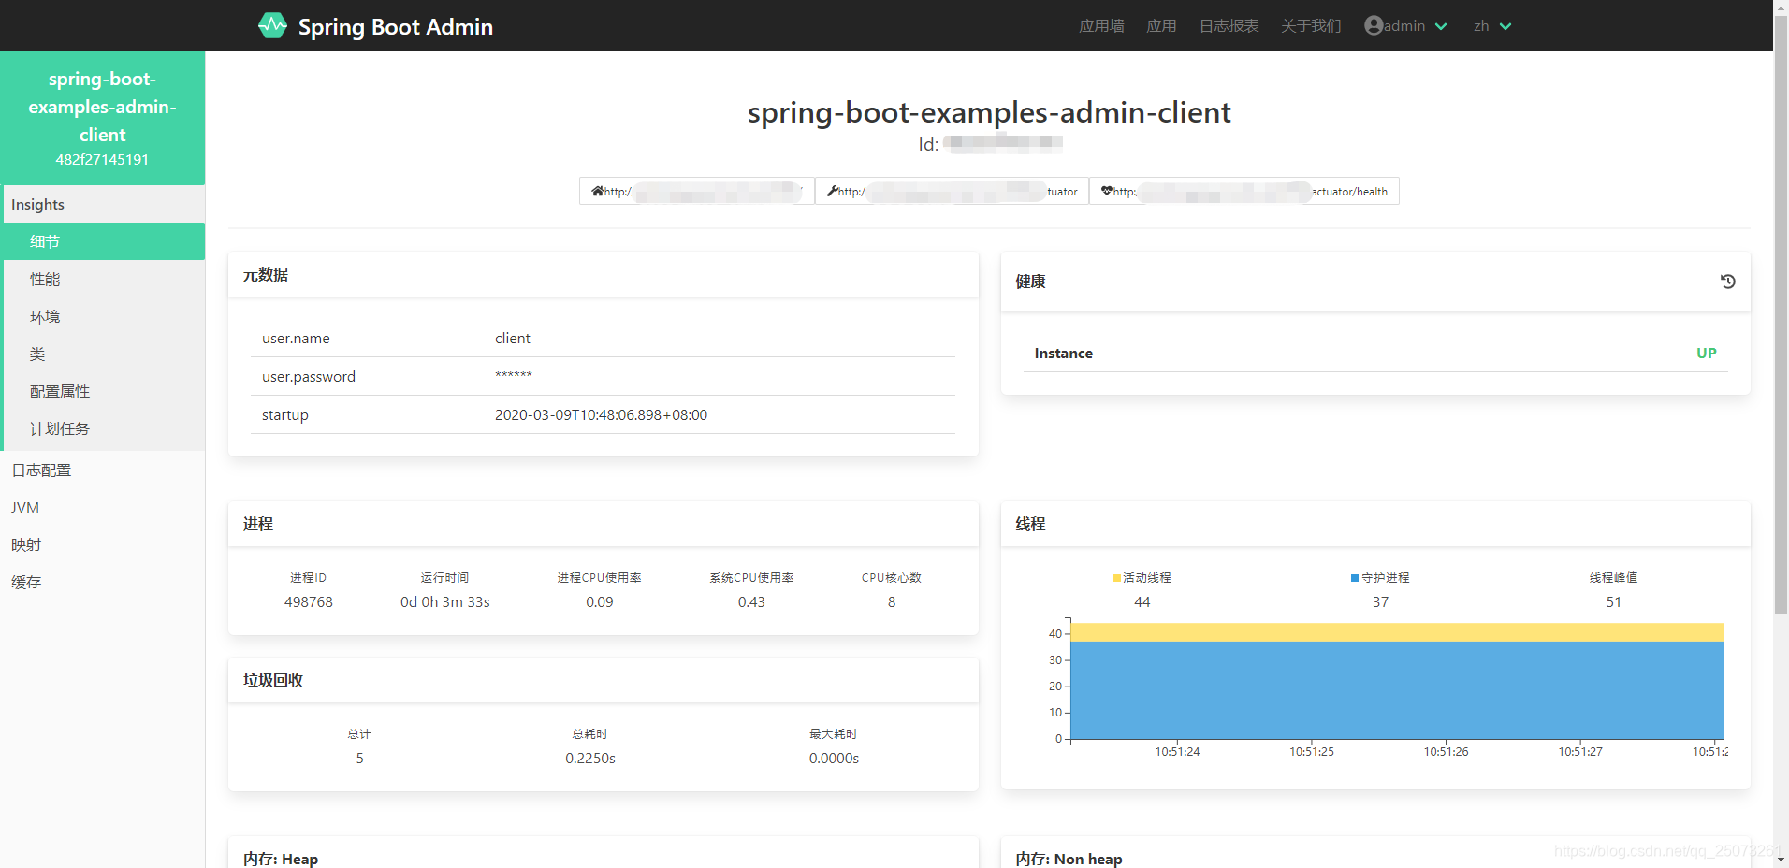Select 细节 in the sidebar
This screenshot has width=1789, height=868.
pyautogui.click(x=103, y=241)
